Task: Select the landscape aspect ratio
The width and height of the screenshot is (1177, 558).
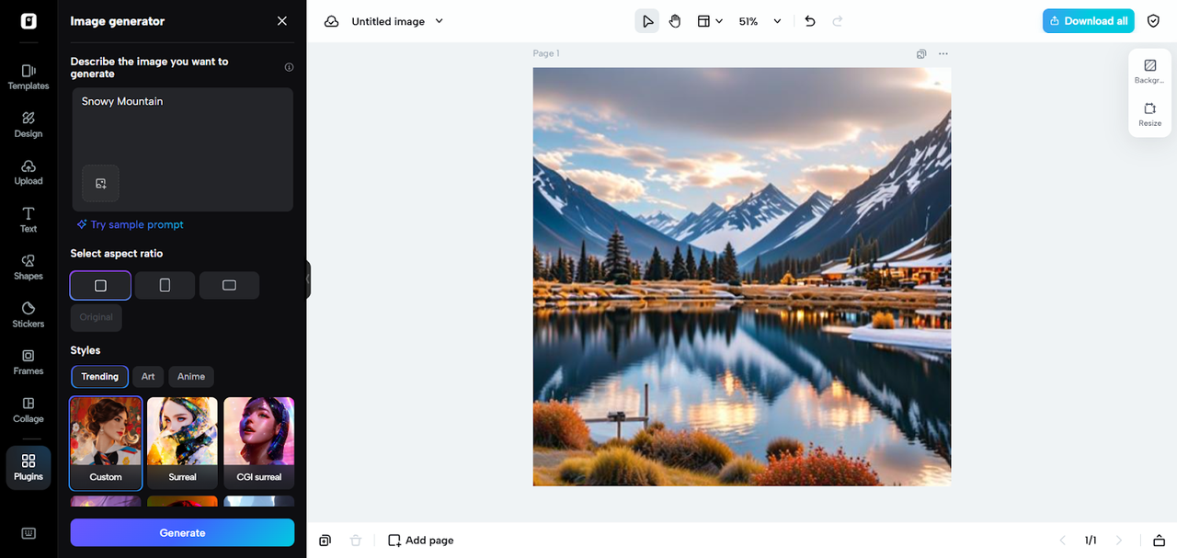Action: 229,285
